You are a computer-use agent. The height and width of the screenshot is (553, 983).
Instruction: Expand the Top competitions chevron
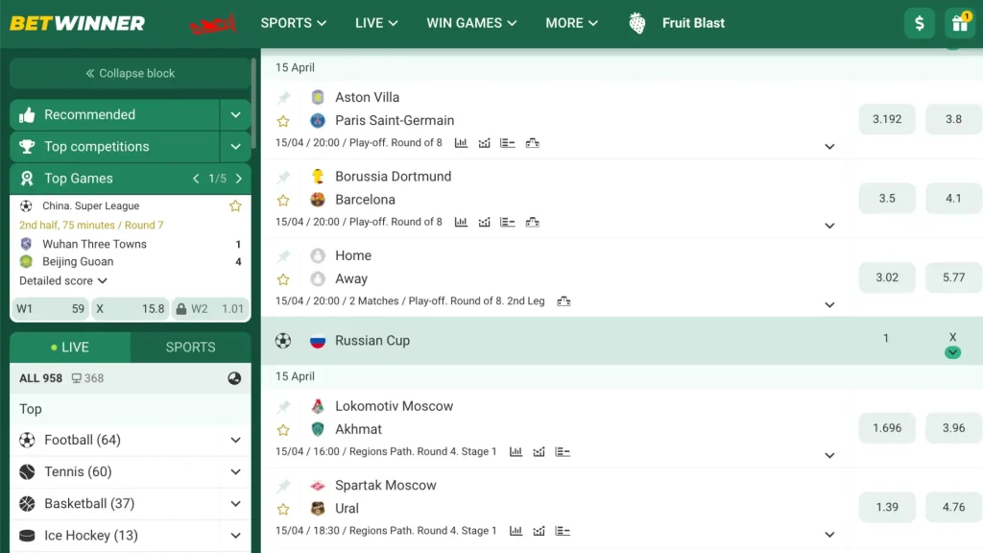coord(235,147)
